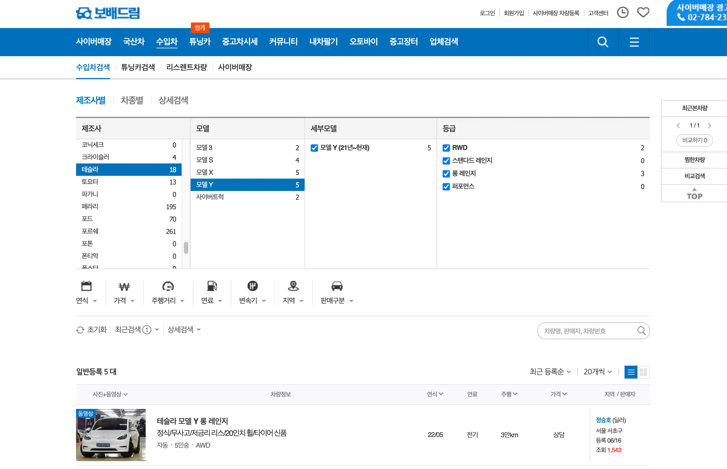The height and width of the screenshot is (469, 727).
Task: Sort by 연식 column header
Action: [x=435, y=394]
